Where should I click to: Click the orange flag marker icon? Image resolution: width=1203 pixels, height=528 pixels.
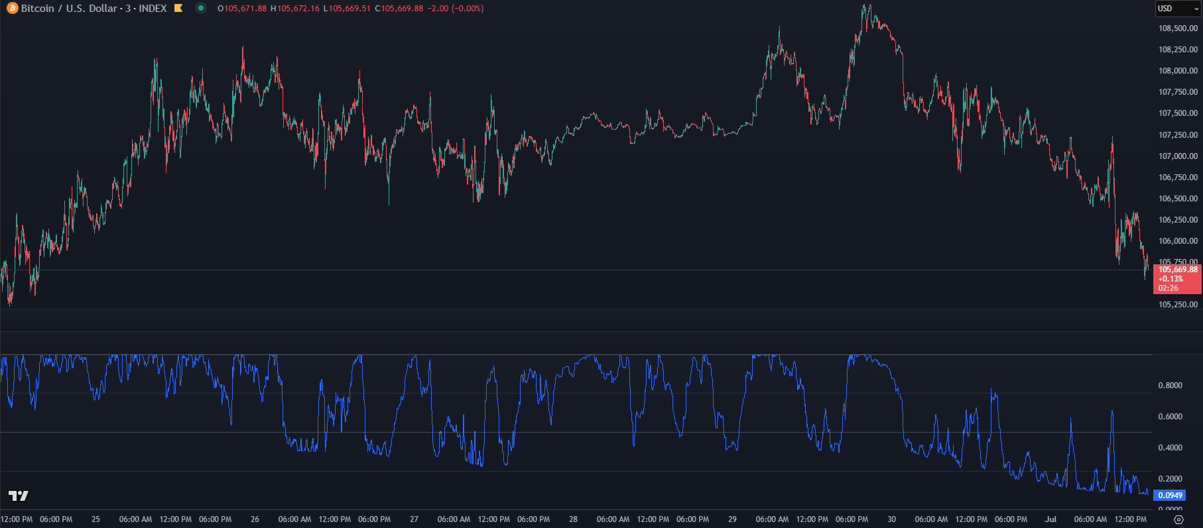[x=178, y=9]
